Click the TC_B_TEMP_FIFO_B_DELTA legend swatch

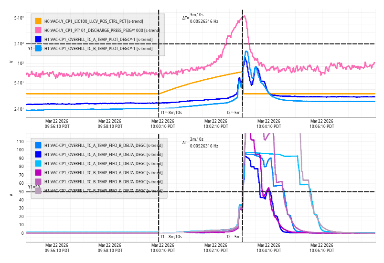pos(38,181)
